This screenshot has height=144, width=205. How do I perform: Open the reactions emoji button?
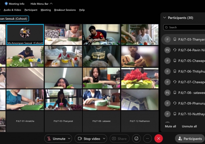[136, 138]
